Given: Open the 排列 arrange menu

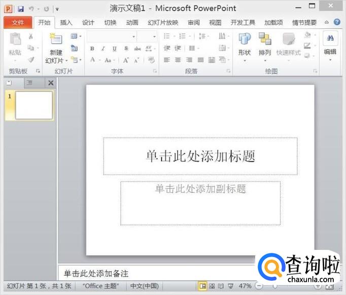Looking at the screenshot, I should [x=265, y=47].
